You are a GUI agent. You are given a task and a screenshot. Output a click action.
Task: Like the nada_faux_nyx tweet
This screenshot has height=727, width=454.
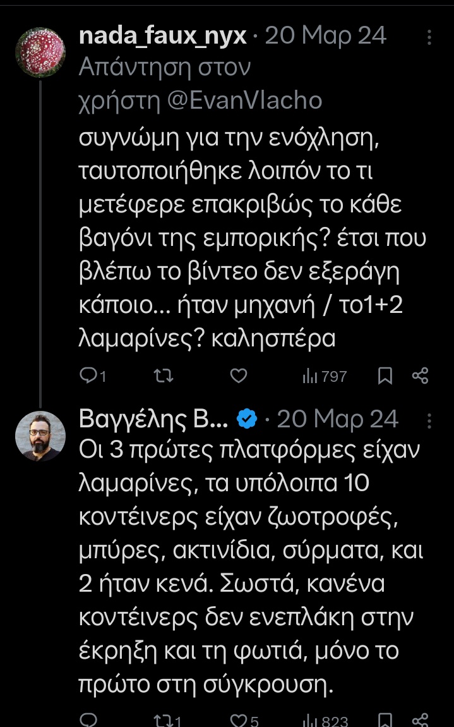(239, 376)
